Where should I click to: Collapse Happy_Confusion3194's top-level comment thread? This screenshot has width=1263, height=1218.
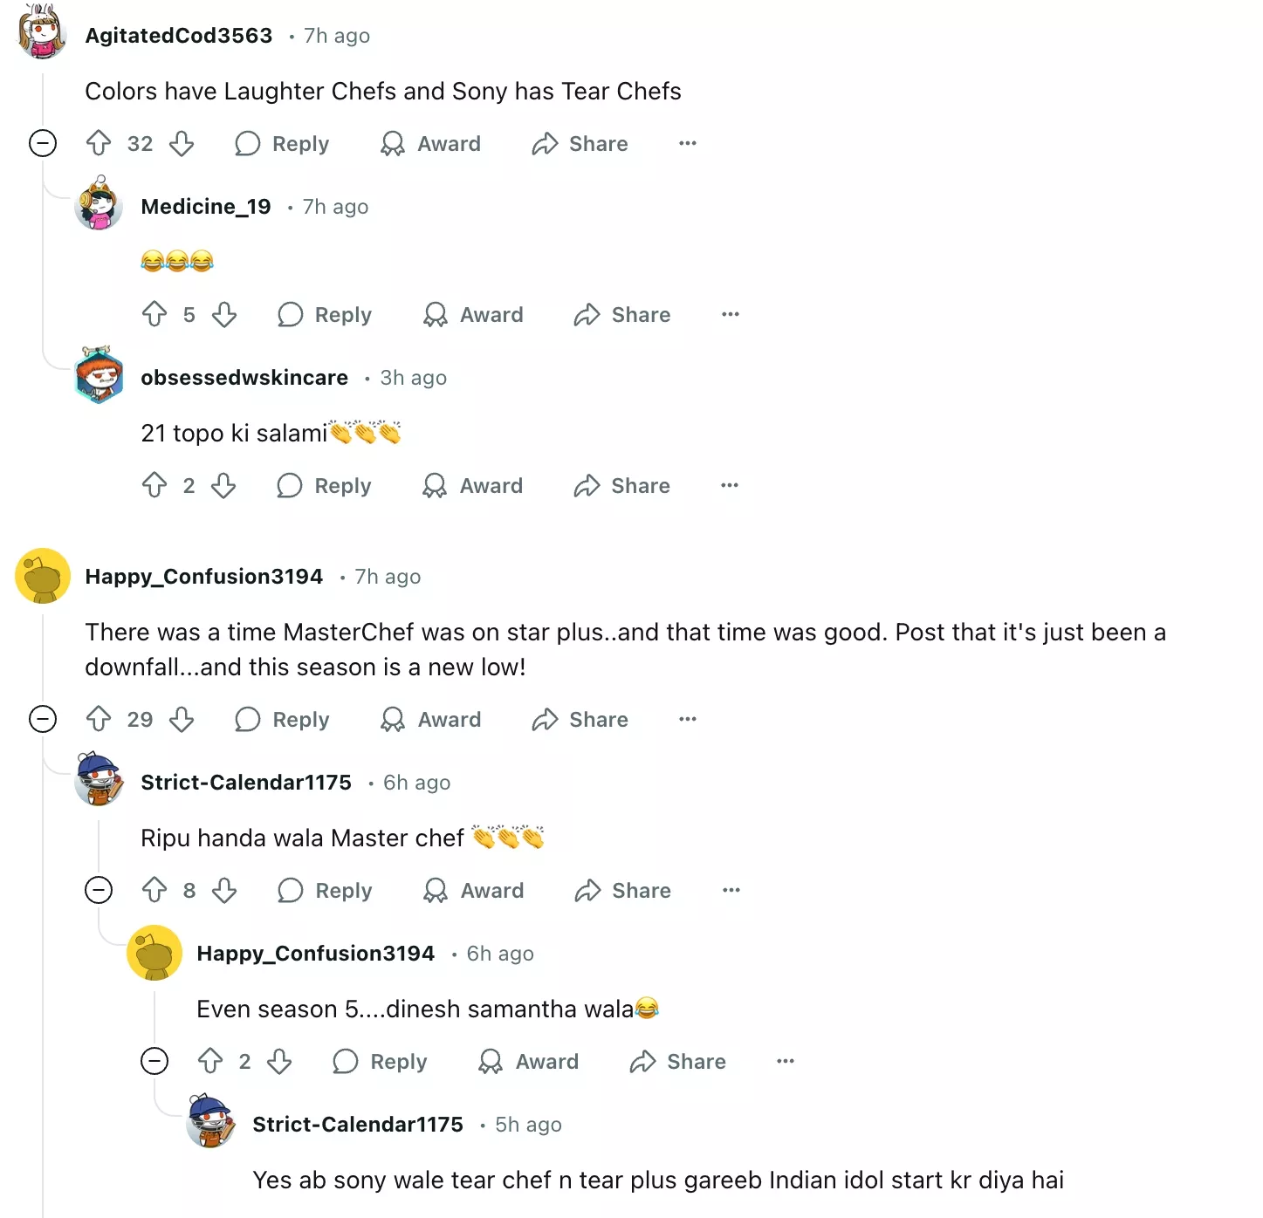[43, 719]
